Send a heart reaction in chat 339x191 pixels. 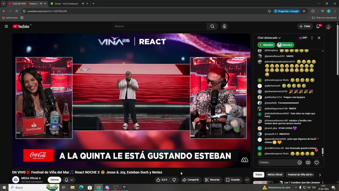tap(316, 162)
